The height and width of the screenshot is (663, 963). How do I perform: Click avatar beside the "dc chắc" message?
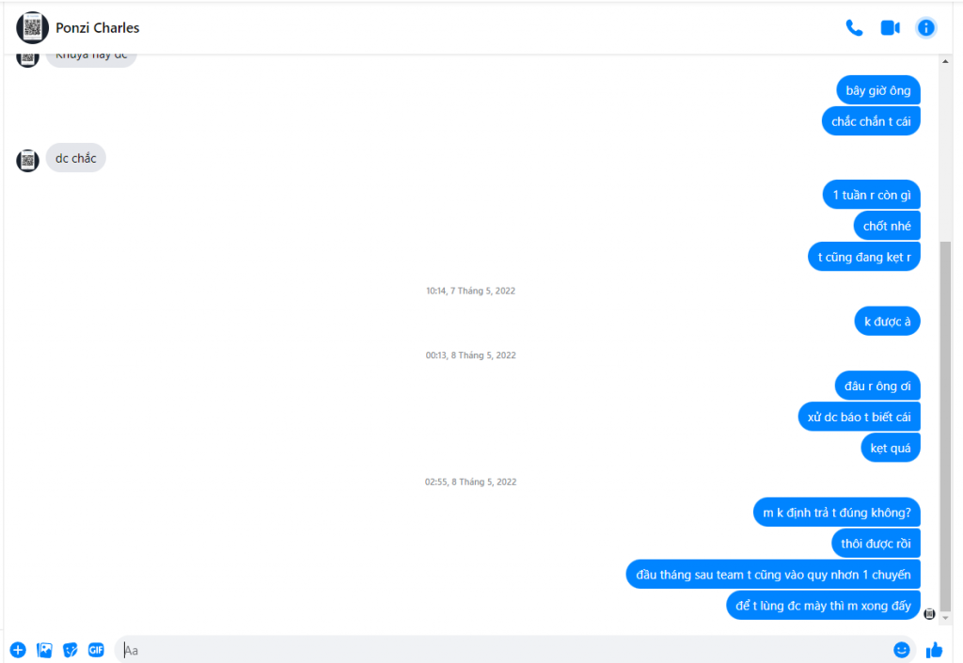(x=27, y=160)
